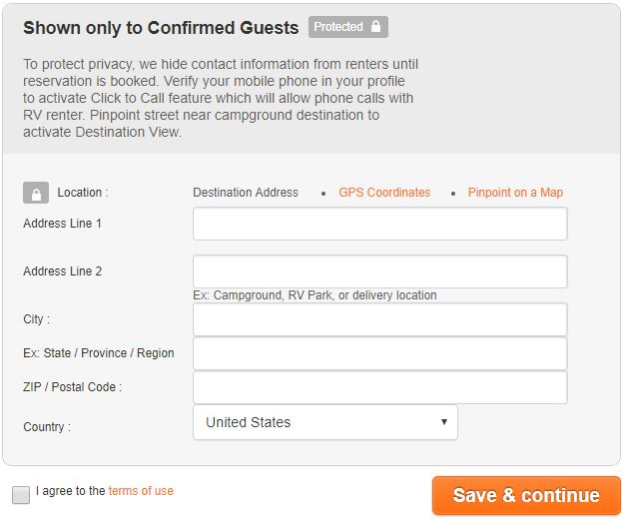
Task: Open the Country dropdown showing United States
Action: coord(325,422)
